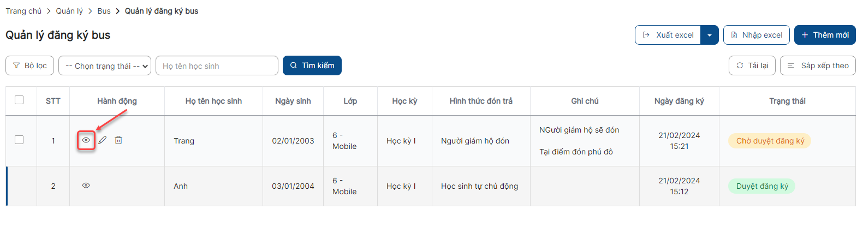Click the Xuất excel export button
This screenshot has height=227, width=863.
click(668, 35)
